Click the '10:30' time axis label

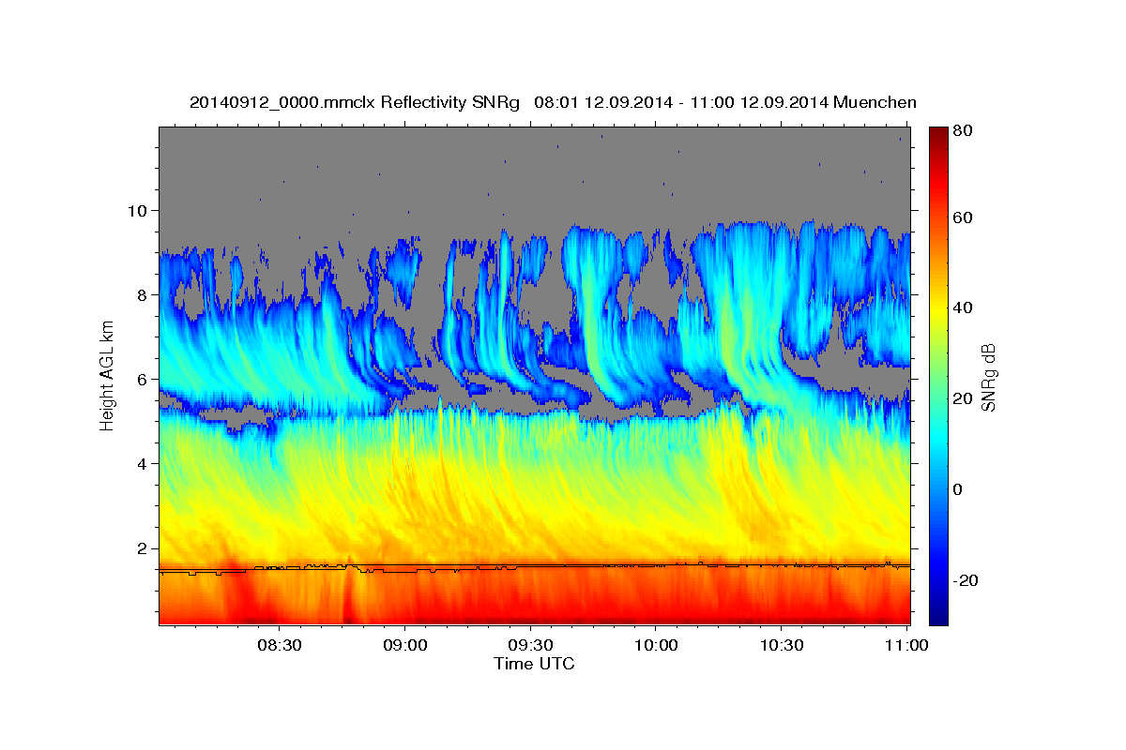click(781, 646)
